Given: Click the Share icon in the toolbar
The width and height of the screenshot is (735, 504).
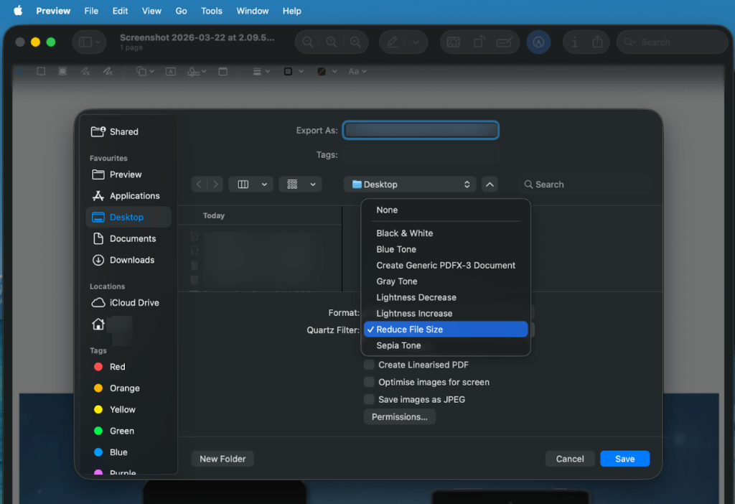Looking at the screenshot, I should click(x=596, y=42).
